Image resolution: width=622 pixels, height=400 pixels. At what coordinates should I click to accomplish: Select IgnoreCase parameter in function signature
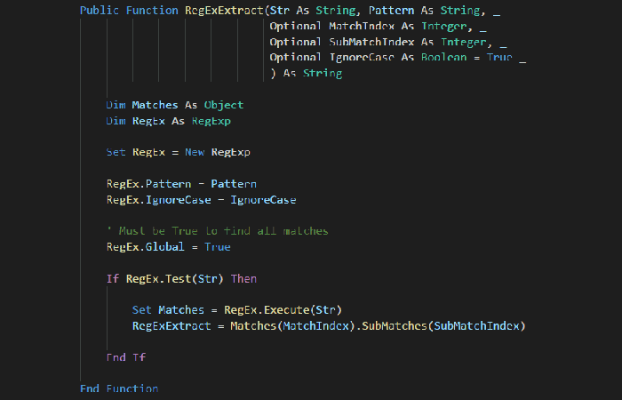[362, 58]
